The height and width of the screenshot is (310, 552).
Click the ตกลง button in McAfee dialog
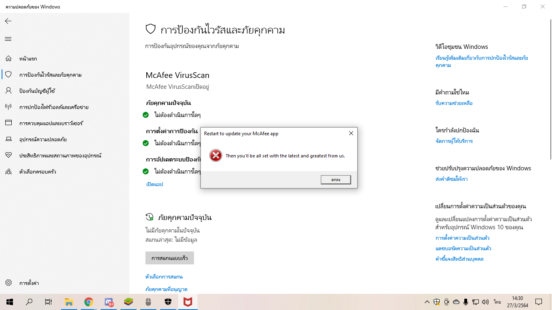[x=336, y=180]
